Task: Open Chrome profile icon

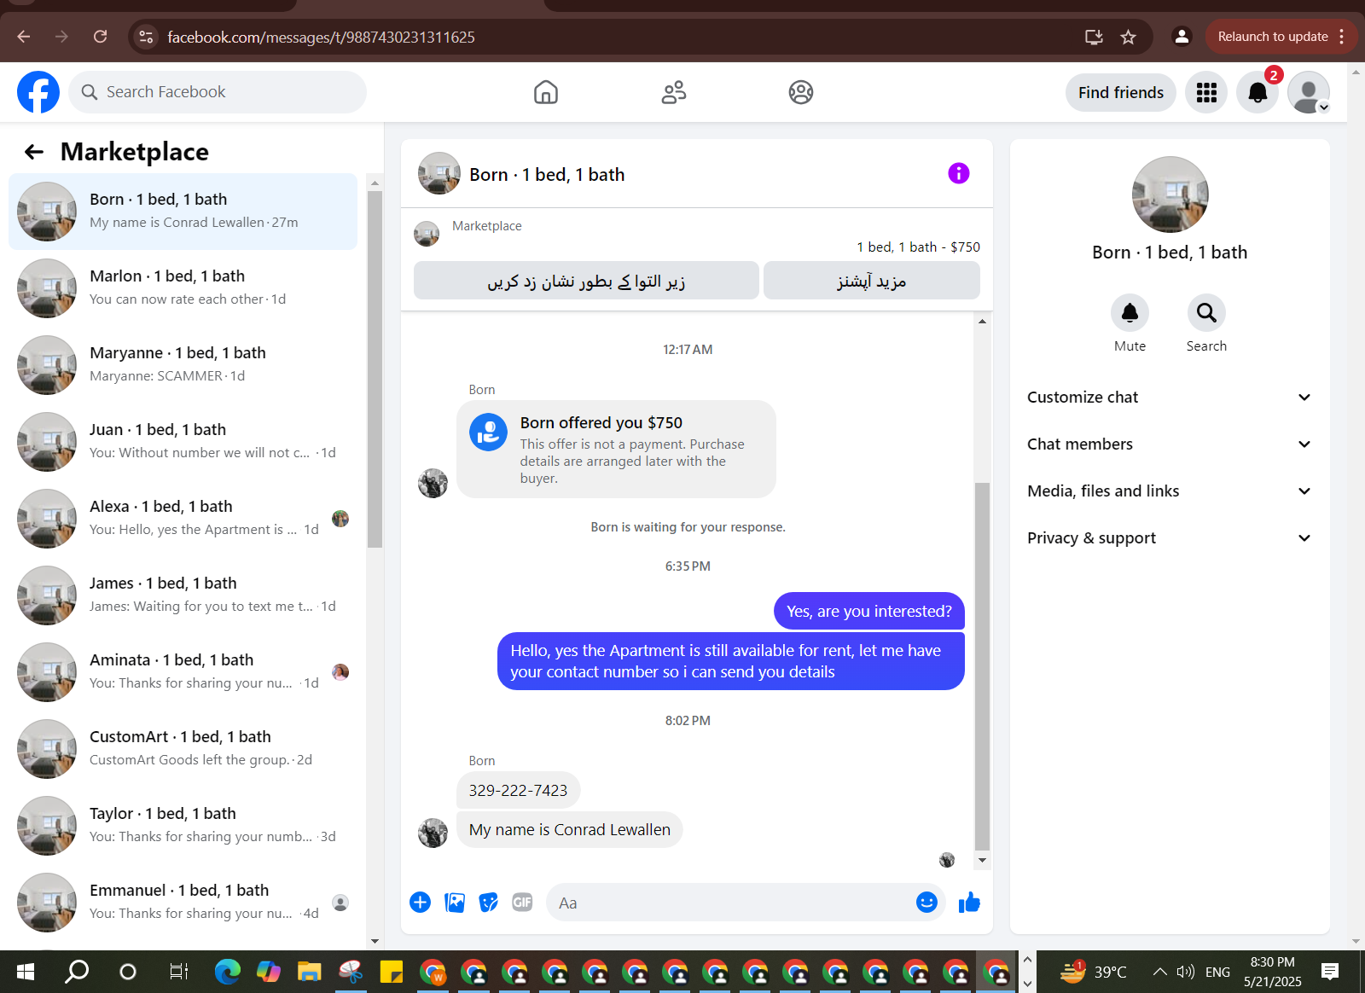Action: 1182,37
